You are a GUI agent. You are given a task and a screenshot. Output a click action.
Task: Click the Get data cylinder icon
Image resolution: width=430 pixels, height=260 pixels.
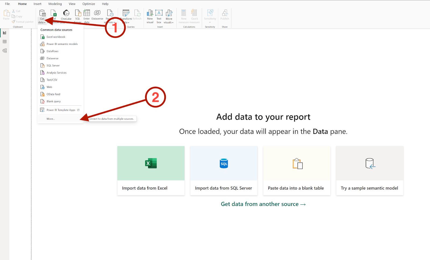[42, 13]
